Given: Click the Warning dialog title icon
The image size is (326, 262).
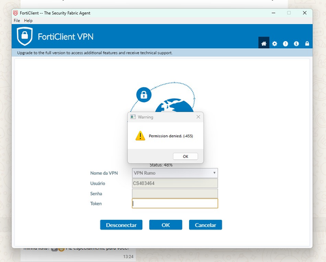Looking at the screenshot, I should click(133, 117).
